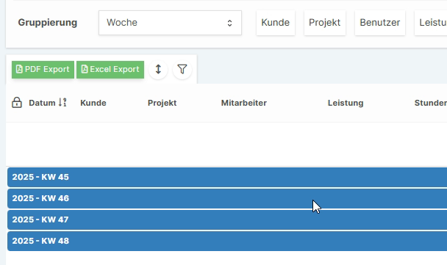
Task: Click the Stunden column header
Action: pyautogui.click(x=431, y=103)
